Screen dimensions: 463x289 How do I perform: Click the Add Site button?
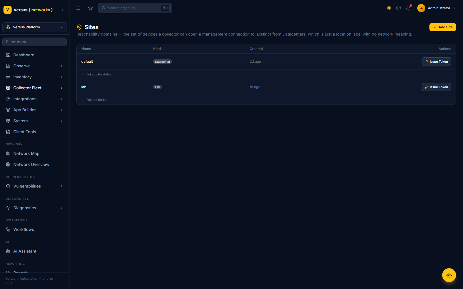[442, 27]
